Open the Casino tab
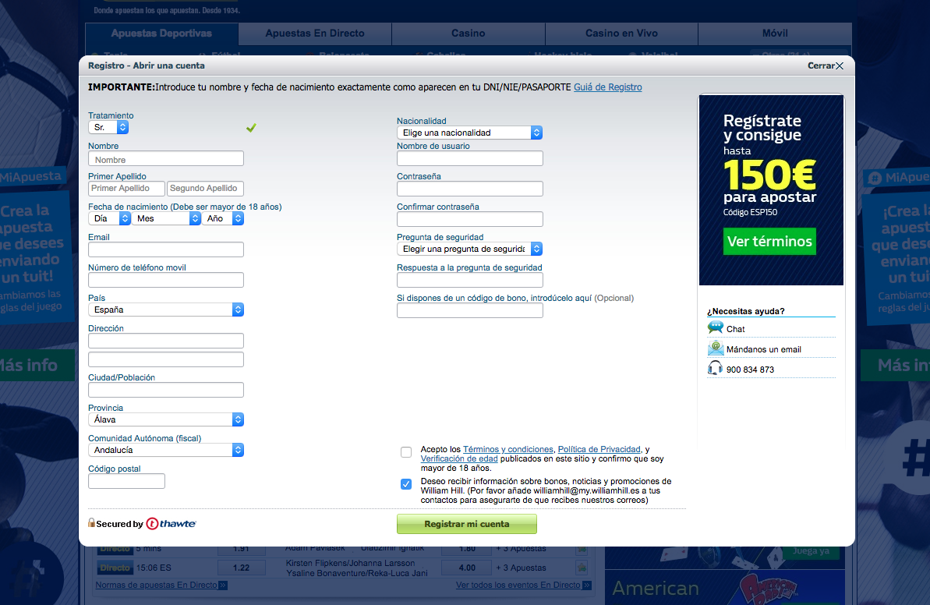930x605 pixels. tap(468, 34)
